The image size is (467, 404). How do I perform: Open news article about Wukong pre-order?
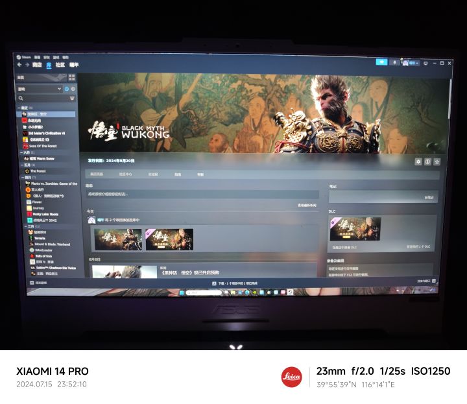(x=190, y=273)
